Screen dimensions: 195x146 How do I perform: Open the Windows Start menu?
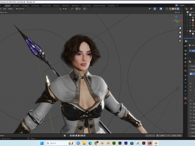pos(42,143)
